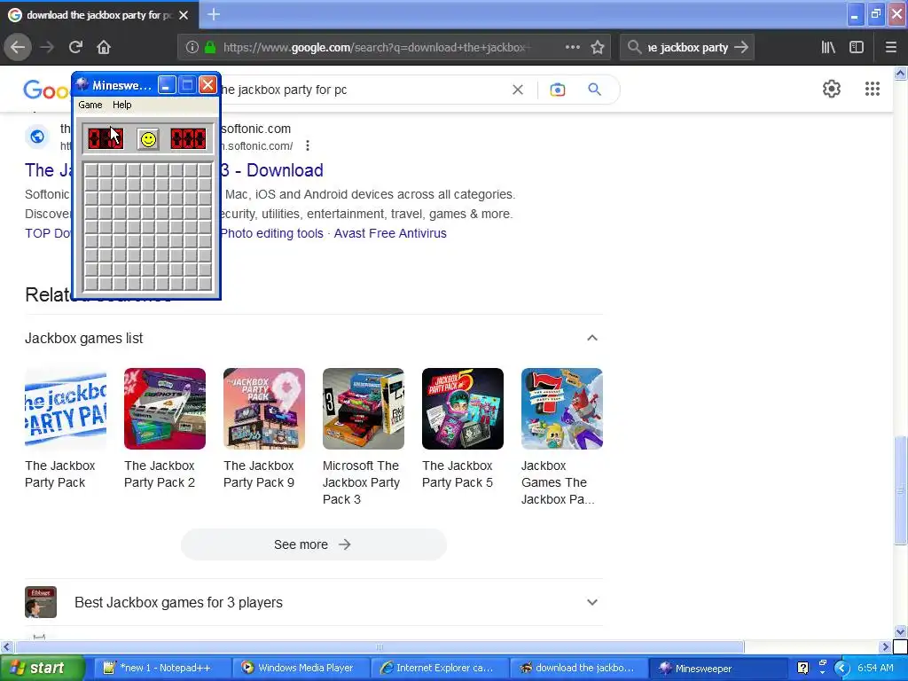Click the green secure connection padlock

211,48
